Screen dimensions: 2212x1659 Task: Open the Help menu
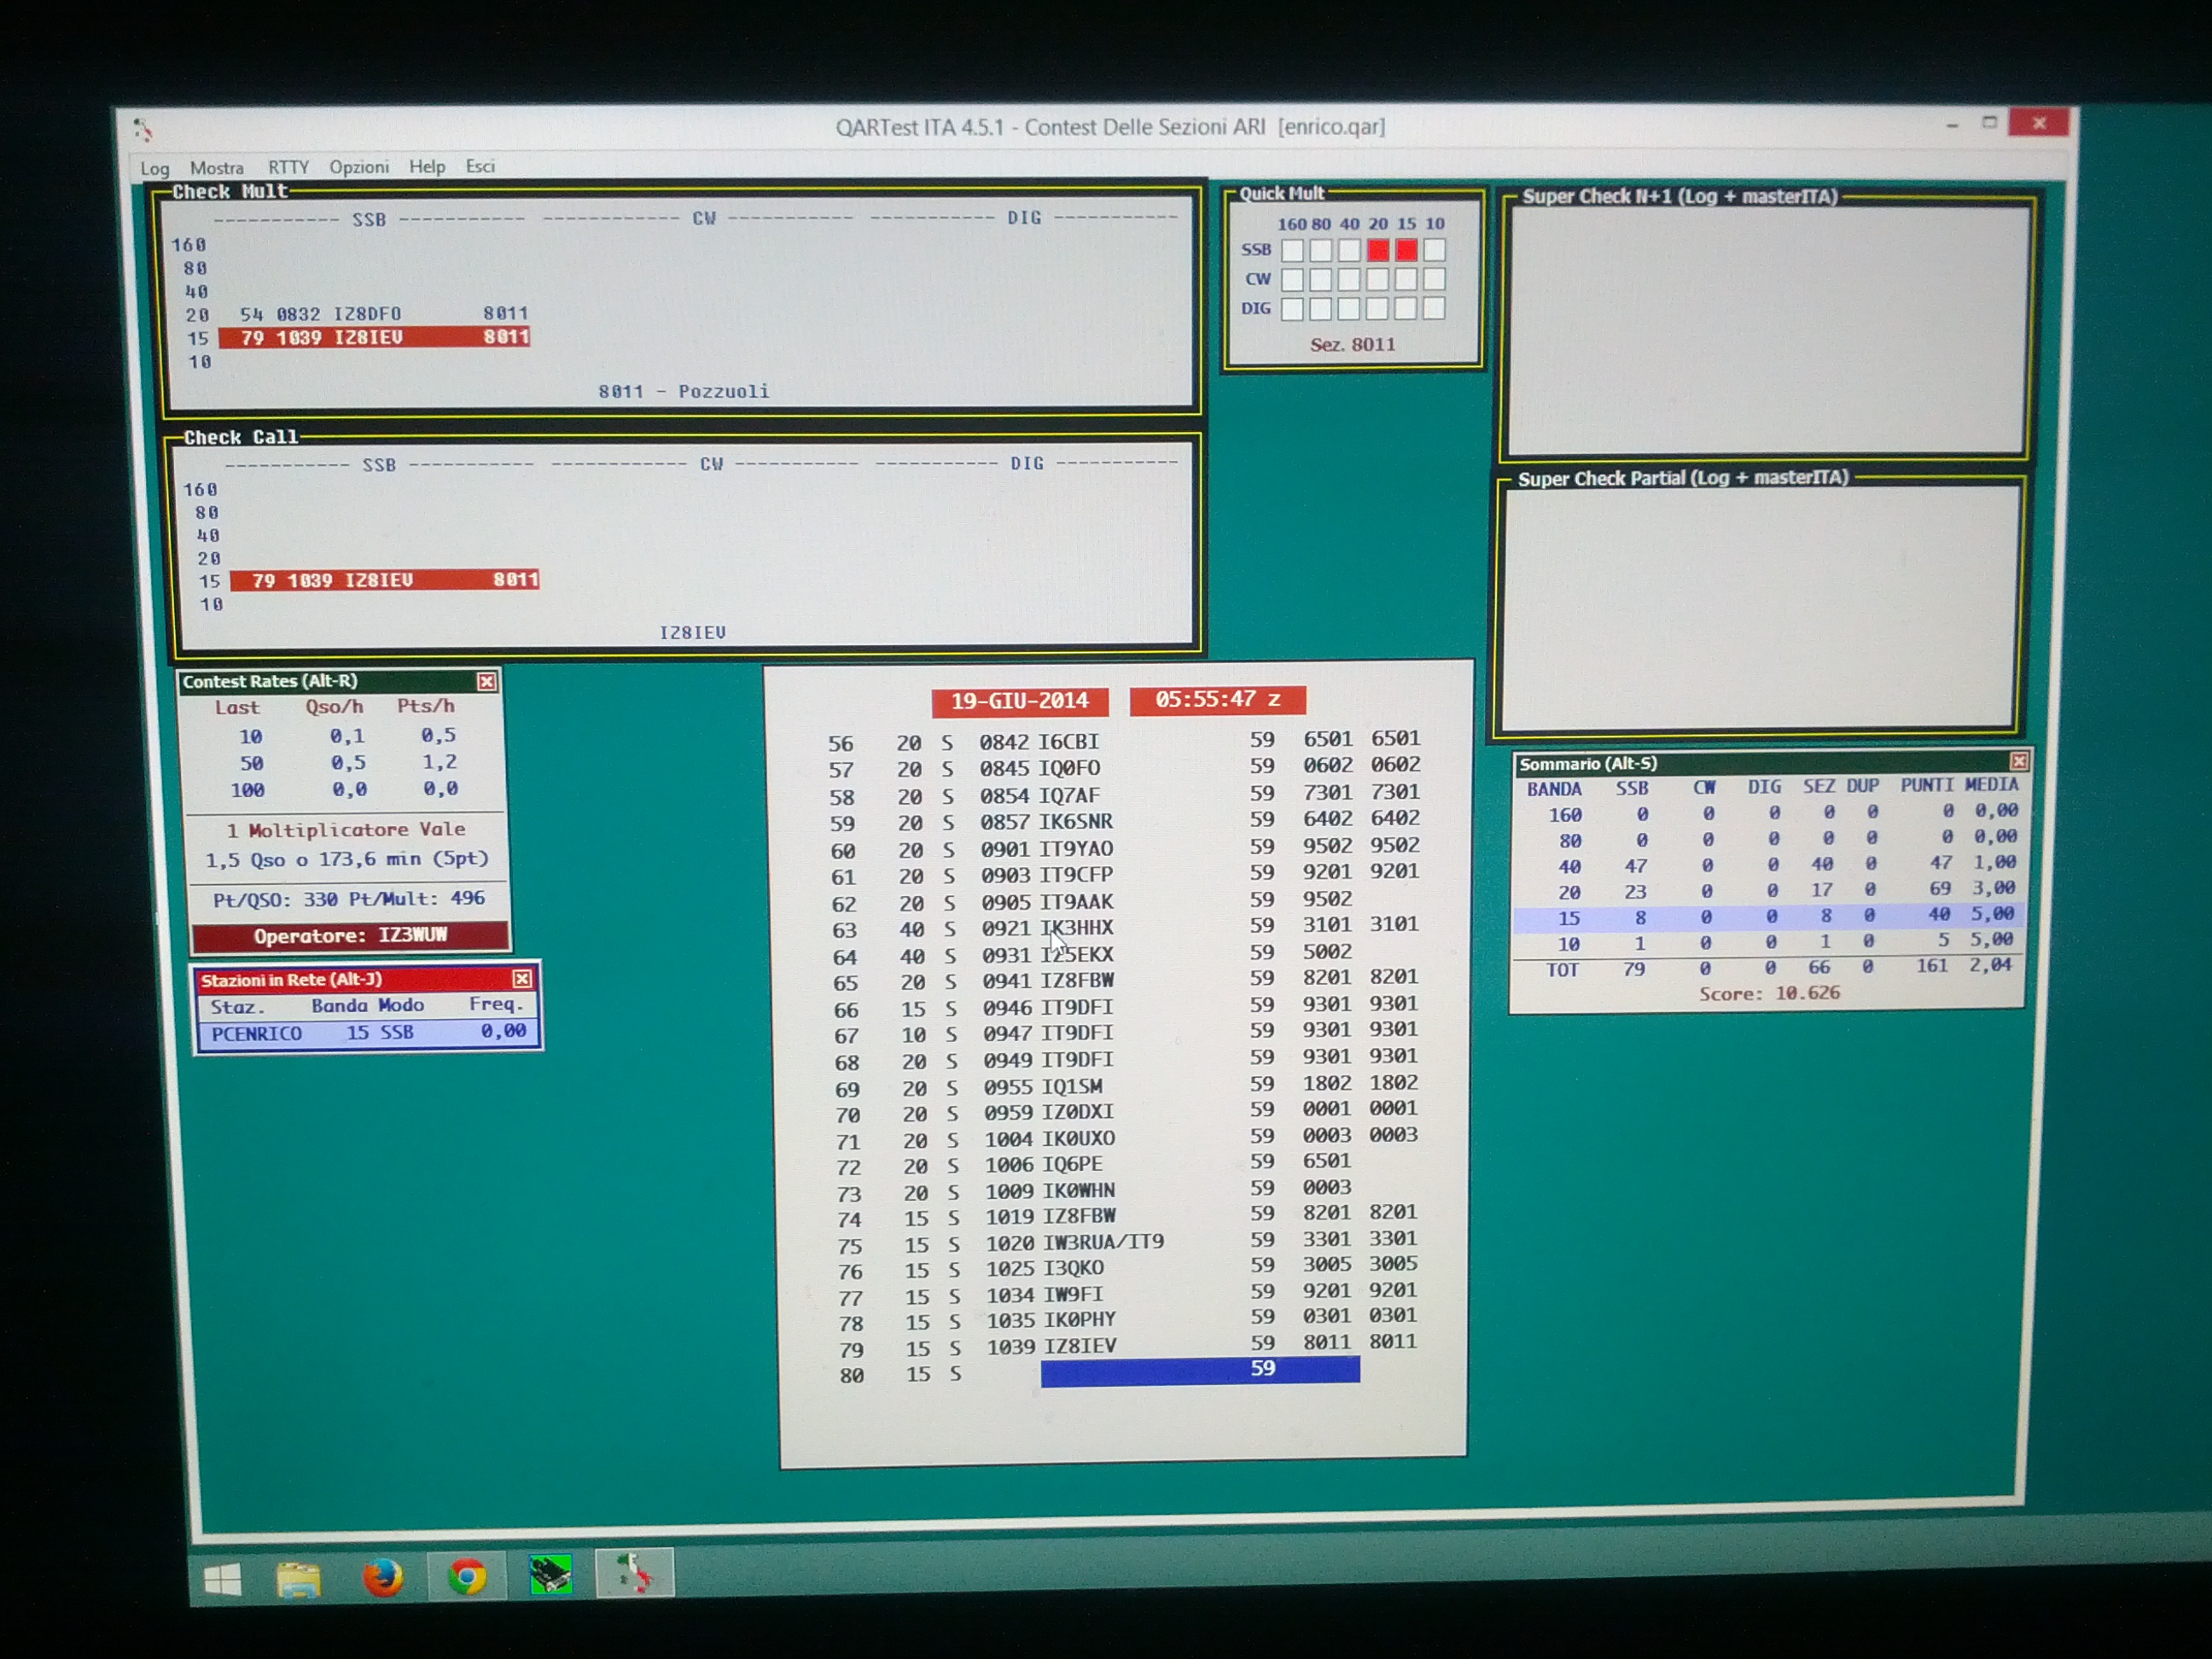pos(427,166)
